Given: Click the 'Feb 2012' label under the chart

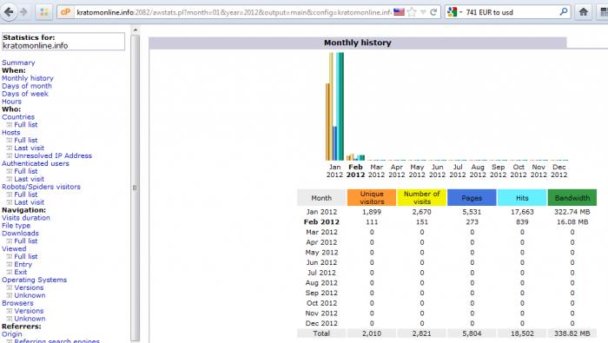Looking at the screenshot, I should [355, 171].
